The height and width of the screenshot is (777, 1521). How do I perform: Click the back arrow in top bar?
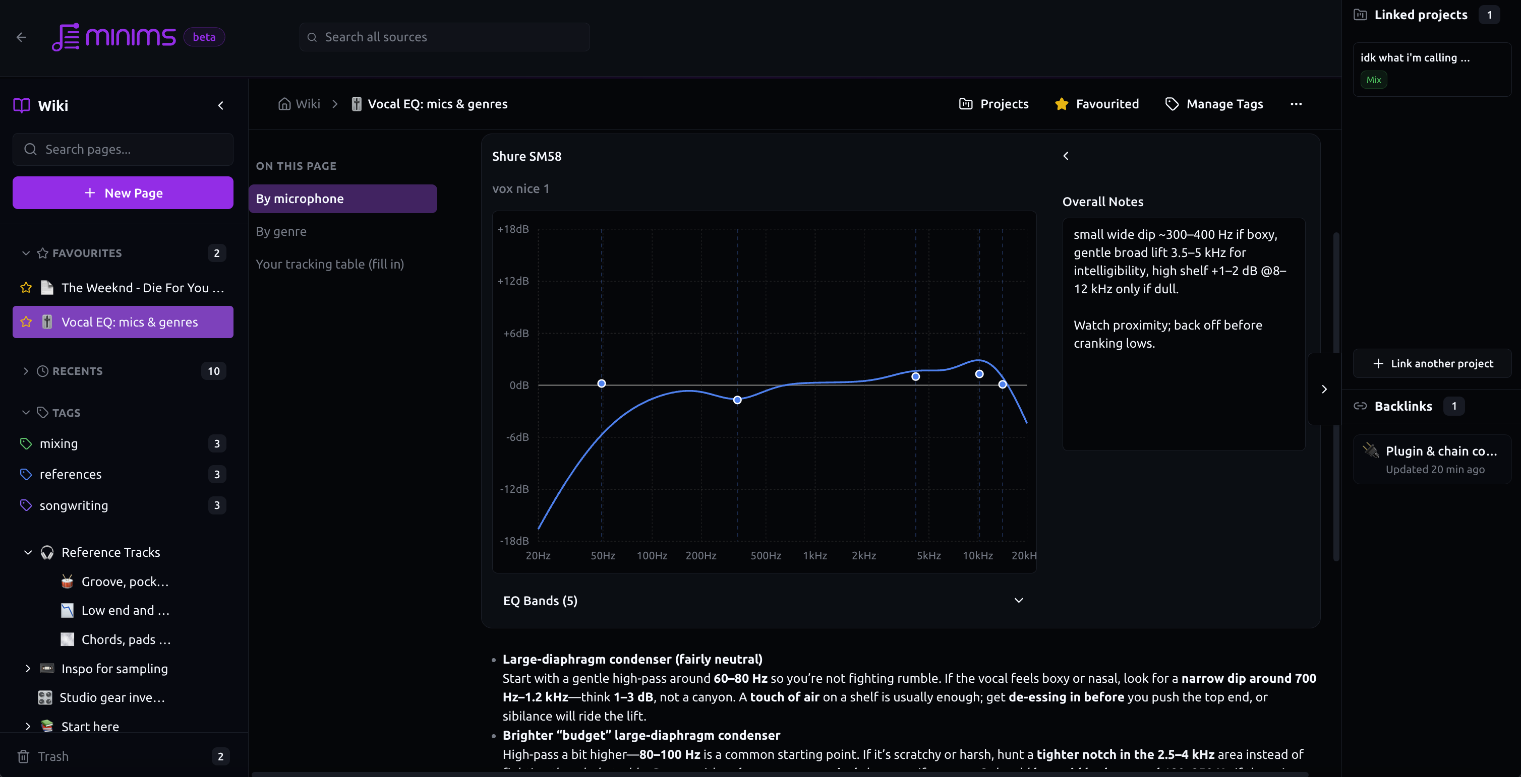pos(21,37)
